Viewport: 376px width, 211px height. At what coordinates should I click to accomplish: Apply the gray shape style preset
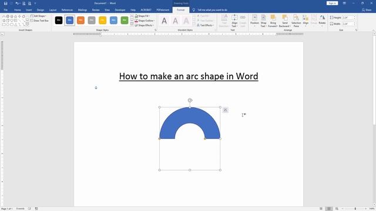(x=92, y=21)
